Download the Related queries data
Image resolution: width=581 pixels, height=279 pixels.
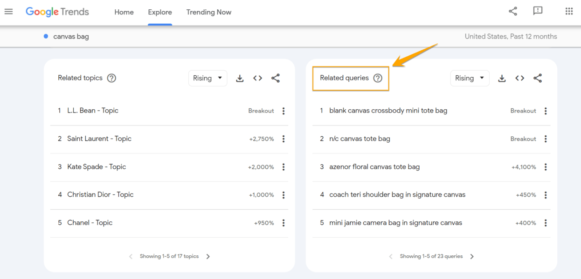click(502, 78)
